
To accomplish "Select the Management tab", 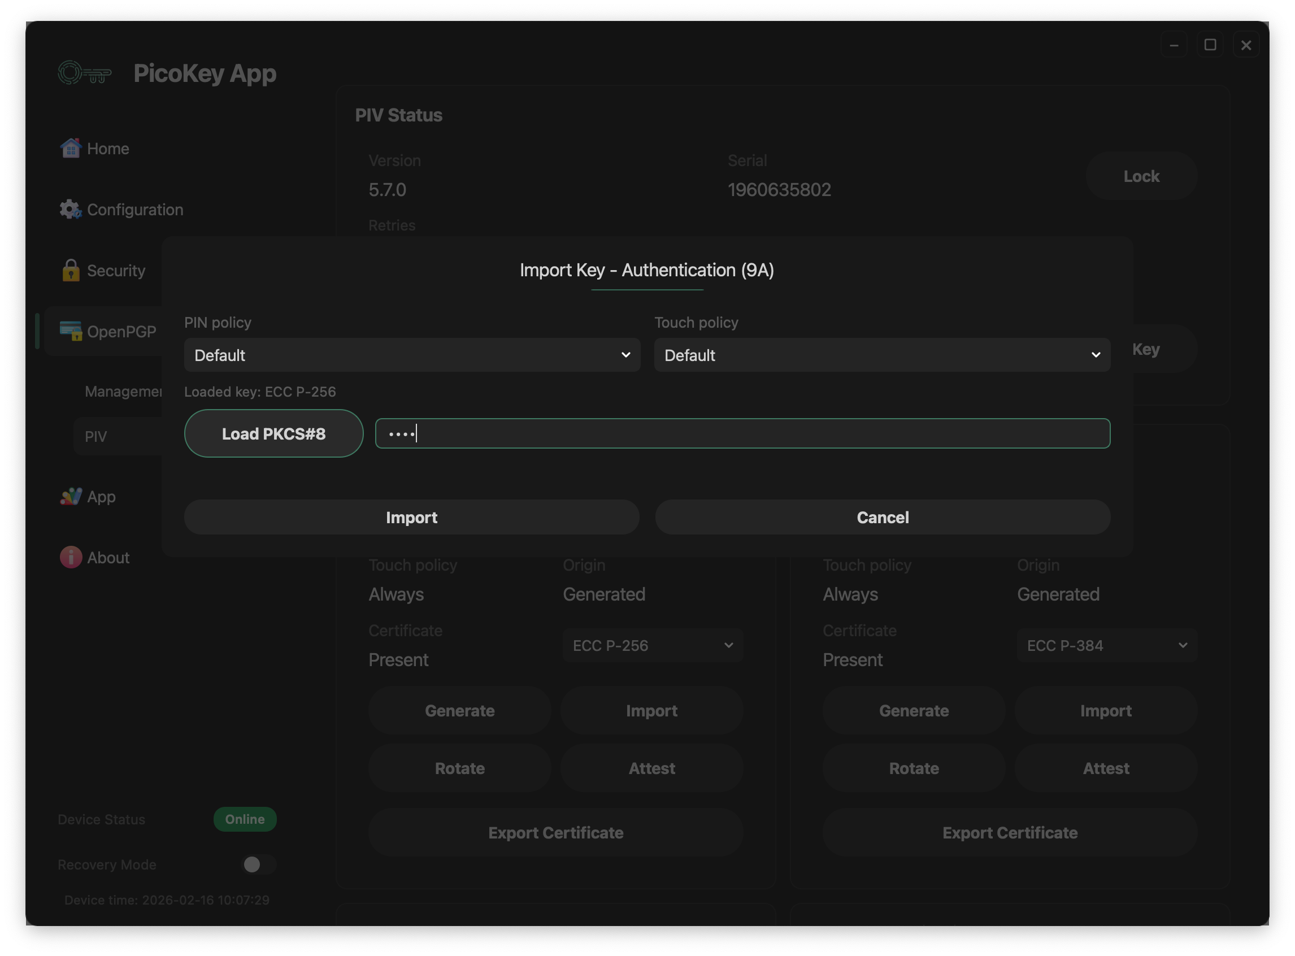I will [123, 391].
